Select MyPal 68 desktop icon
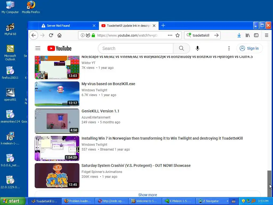273x205 pixels. click(10, 29)
